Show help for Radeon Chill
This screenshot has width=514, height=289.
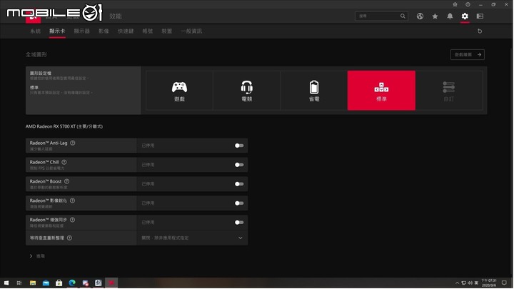[x=64, y=162]
